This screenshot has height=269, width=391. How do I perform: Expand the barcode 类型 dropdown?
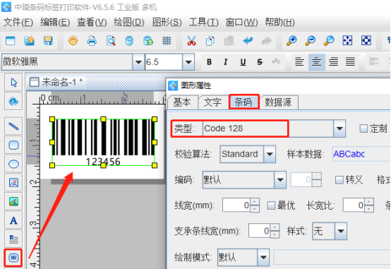339,128
